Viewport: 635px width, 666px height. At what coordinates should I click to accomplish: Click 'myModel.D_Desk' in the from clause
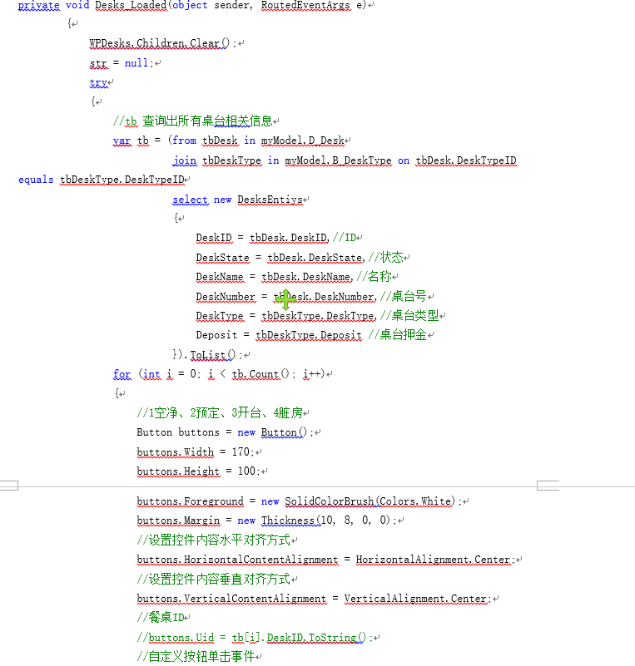point(303,141)
